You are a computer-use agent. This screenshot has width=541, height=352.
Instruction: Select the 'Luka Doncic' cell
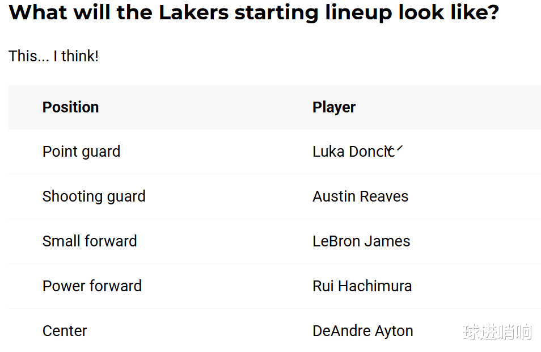coord(353,152)
